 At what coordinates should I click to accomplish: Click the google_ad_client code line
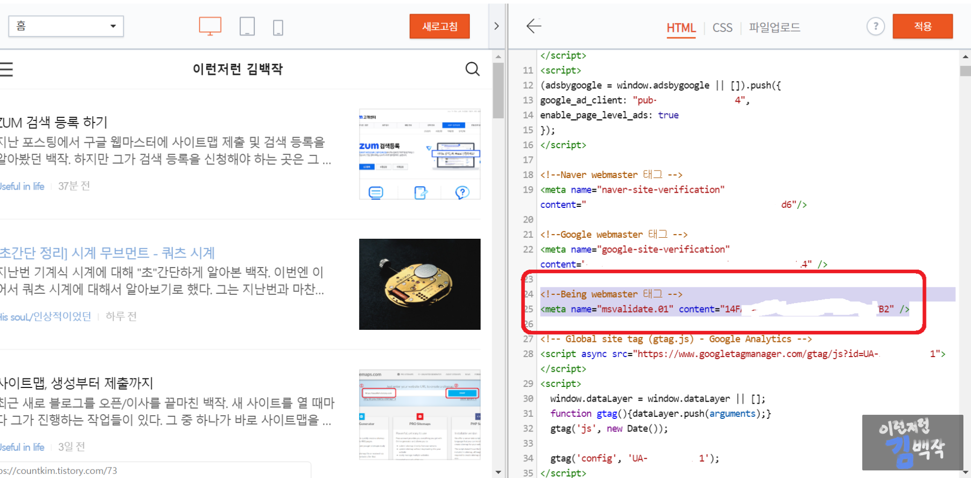tap(645, 100)
